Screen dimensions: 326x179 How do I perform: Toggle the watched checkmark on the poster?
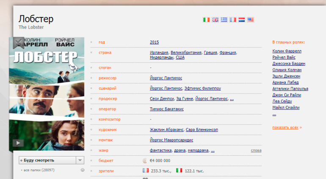click(18, 42)
